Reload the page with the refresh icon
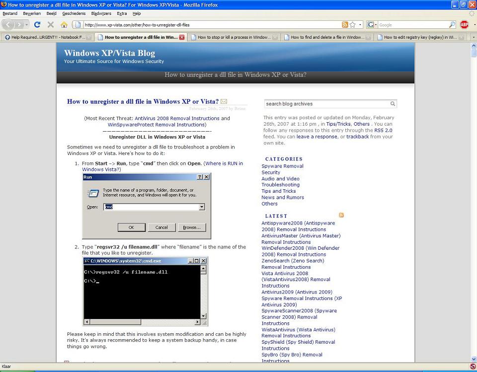 tap(37, 25)
